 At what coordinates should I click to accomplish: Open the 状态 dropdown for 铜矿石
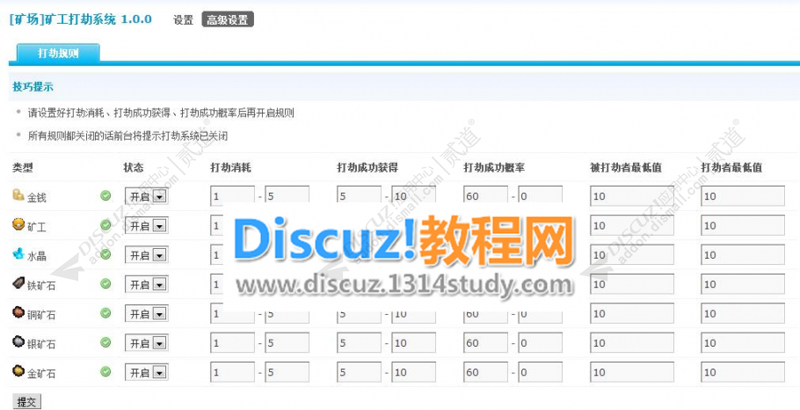coord(147,314)
